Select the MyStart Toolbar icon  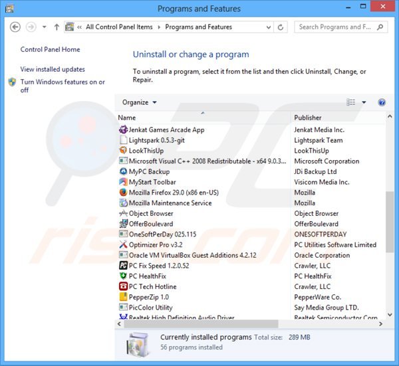click(123, 182)
